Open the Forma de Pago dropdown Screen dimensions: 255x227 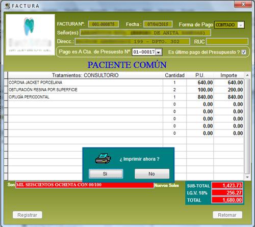point(241,25)
